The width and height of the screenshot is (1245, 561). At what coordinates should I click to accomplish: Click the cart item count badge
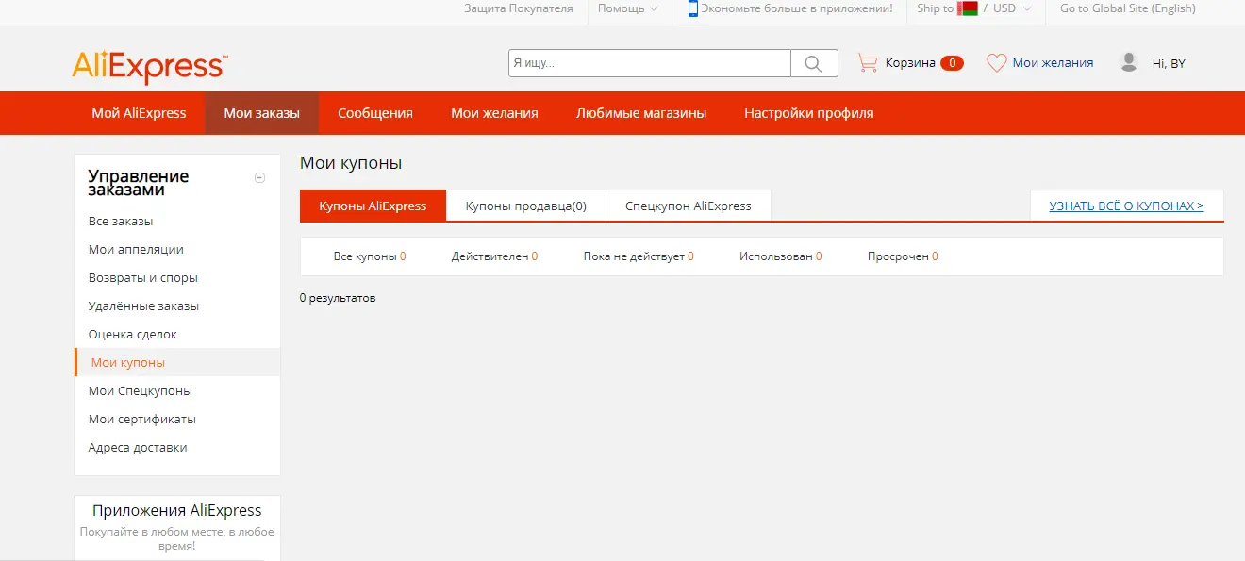(952, 63)
